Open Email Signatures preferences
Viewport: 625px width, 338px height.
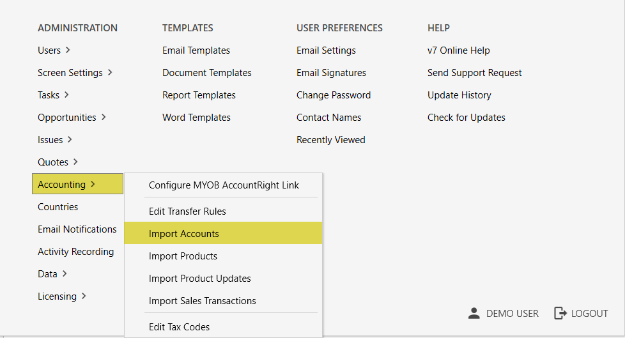[331, 73]
